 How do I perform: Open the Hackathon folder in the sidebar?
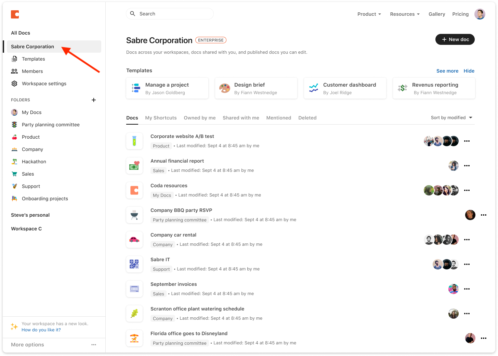click(34, 162)
